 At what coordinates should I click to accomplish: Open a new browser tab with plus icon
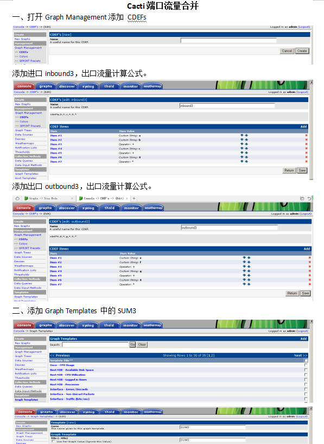[x=134, y=199]
